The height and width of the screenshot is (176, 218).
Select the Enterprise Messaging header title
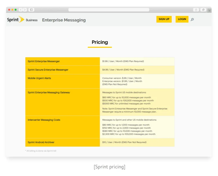pos(64,20)
